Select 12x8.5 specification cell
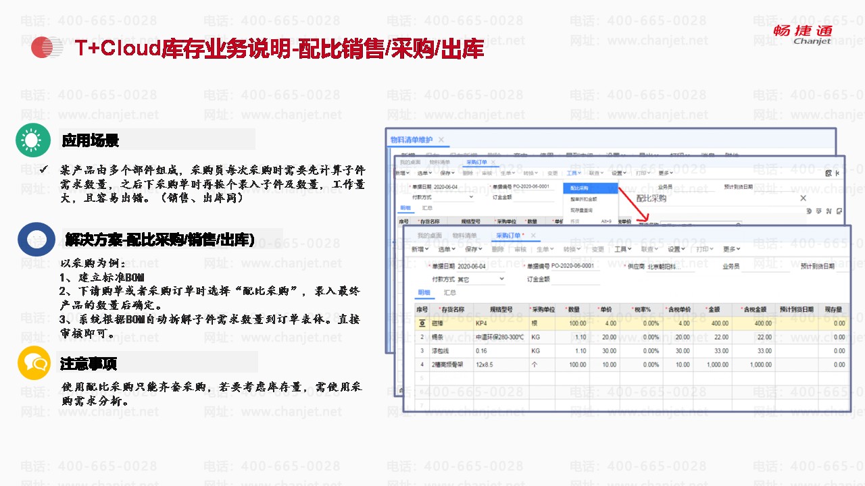This screenshot has width=865, height=486. (x=500, y=364)
